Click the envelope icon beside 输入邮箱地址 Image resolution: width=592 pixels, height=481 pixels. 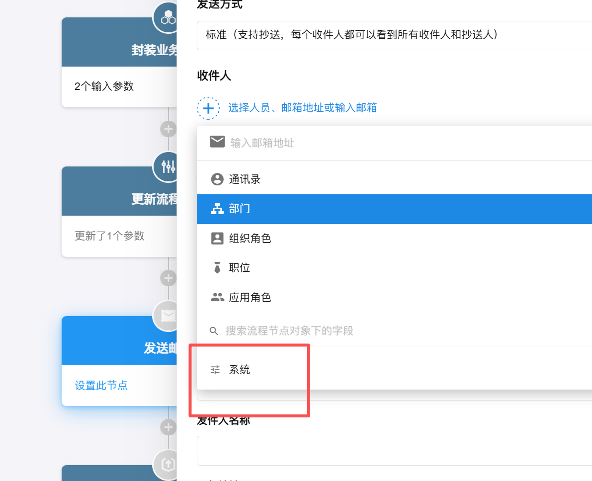coord(217,142)
